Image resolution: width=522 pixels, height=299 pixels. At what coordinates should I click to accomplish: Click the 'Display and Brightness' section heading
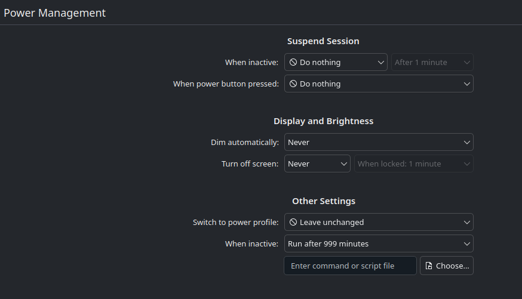coord(323,121)
